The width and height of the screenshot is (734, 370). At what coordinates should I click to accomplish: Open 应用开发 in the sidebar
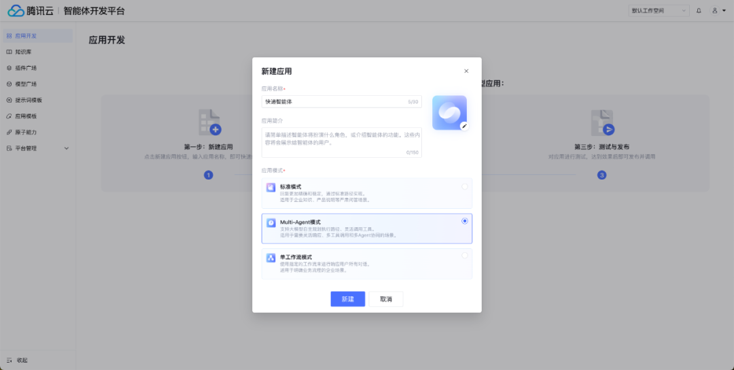click(37, 35)
